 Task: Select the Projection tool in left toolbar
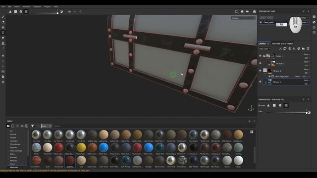[x=3, y=28]
